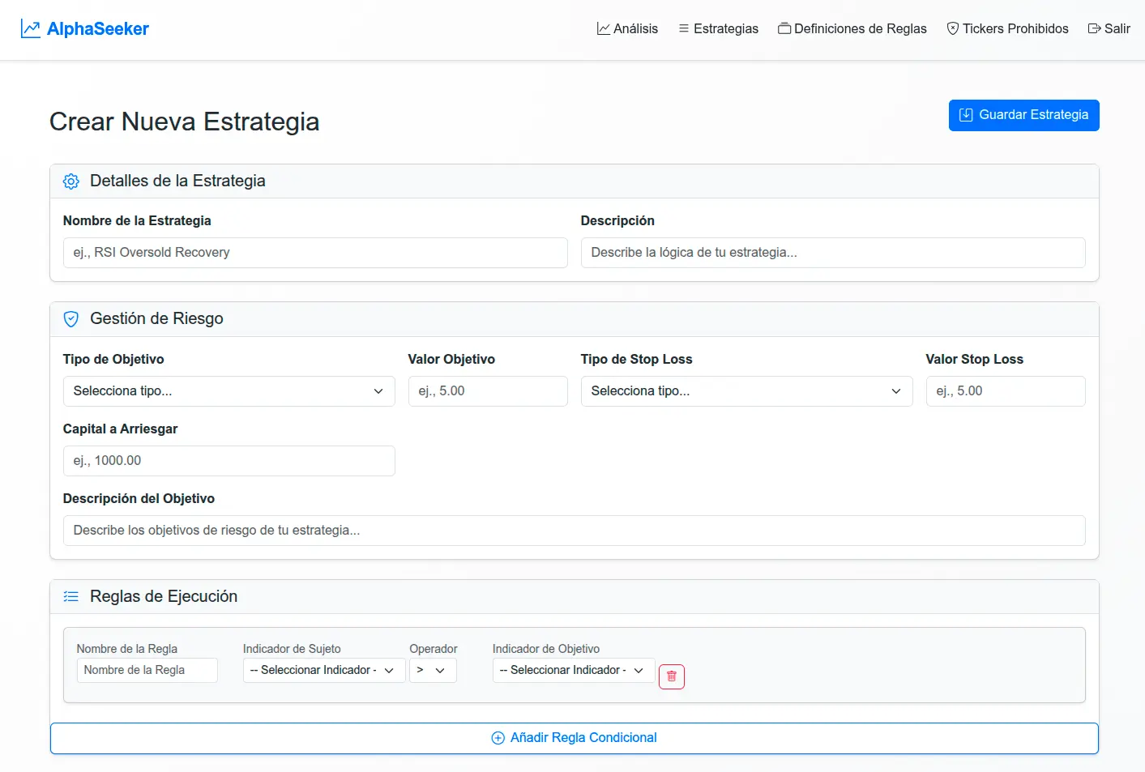Viewport: 1145px width, 772px height.
Task: Open Definiciones de Reglas page
Action: point(852,28)
